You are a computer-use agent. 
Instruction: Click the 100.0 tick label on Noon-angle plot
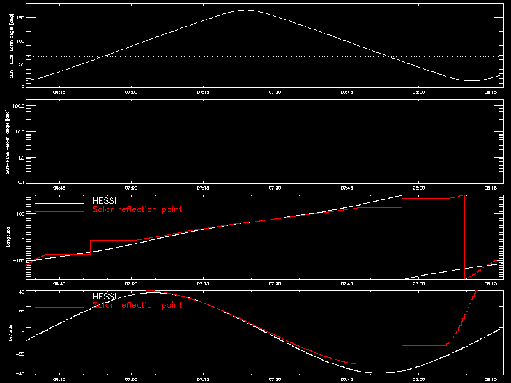pos(19,106)
